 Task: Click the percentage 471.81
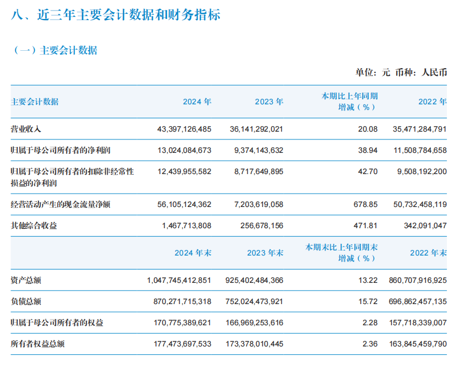(365, 225)
